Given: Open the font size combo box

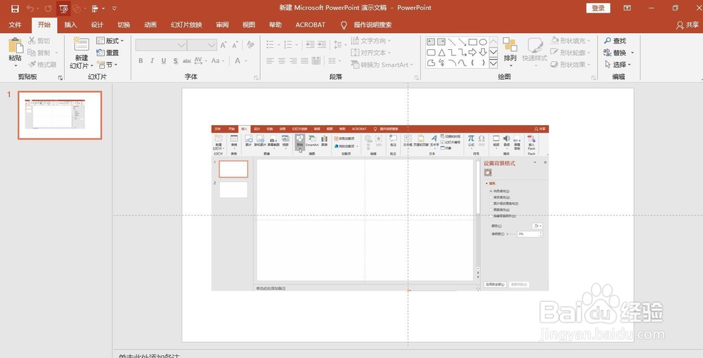Looking at the screenshot, I should [202, 45].
